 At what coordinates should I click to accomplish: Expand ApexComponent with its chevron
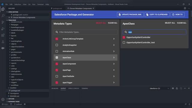[x=114, y=64]
